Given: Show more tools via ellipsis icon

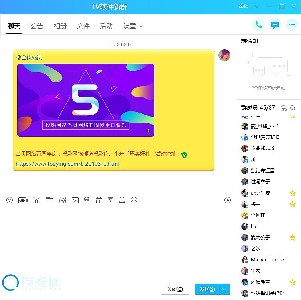Looking at the screenshot, I should [x=134, y=200].
